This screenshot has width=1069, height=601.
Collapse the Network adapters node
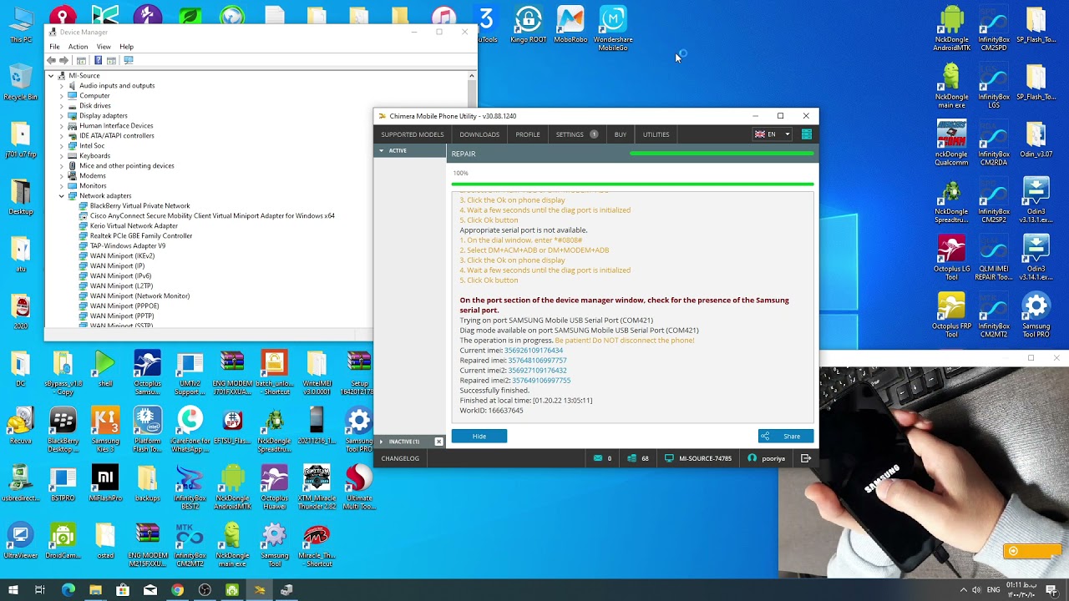pyautogui.click(x=61, y=196)
